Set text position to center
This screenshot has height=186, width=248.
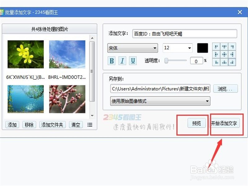224,55
